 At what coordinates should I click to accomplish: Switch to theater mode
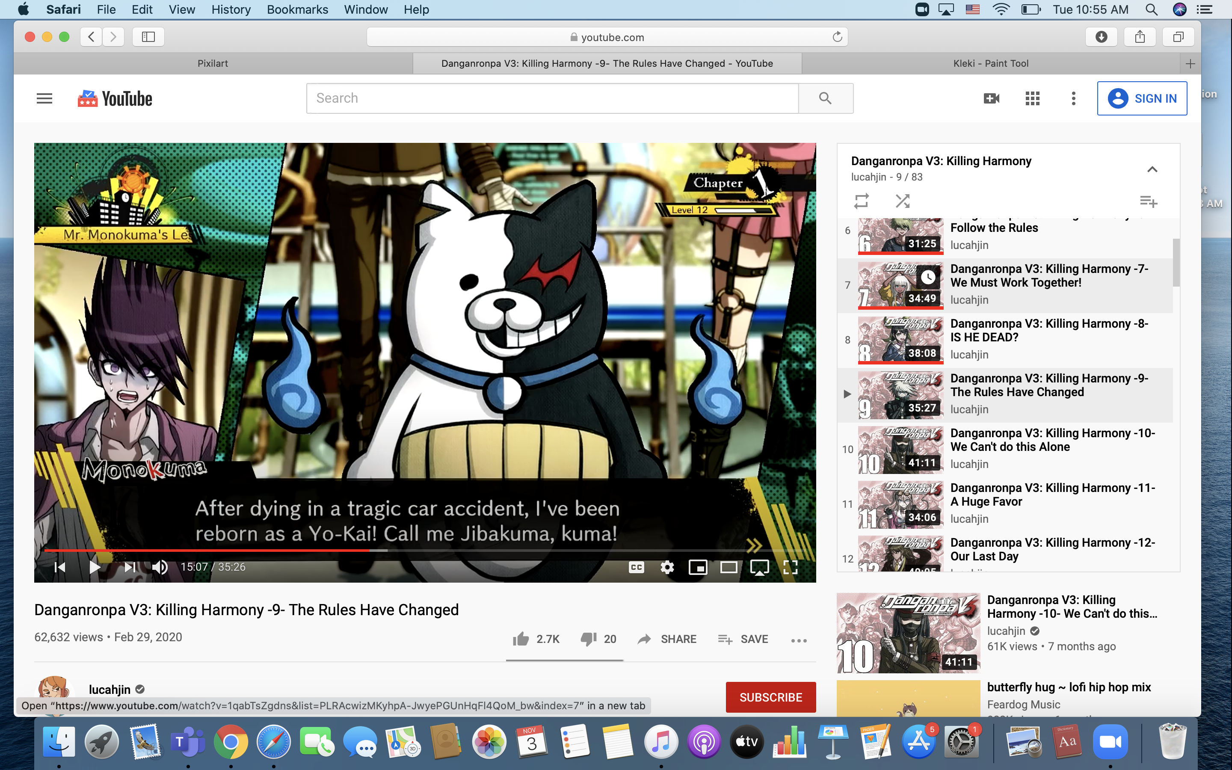[x=729, y=567]
